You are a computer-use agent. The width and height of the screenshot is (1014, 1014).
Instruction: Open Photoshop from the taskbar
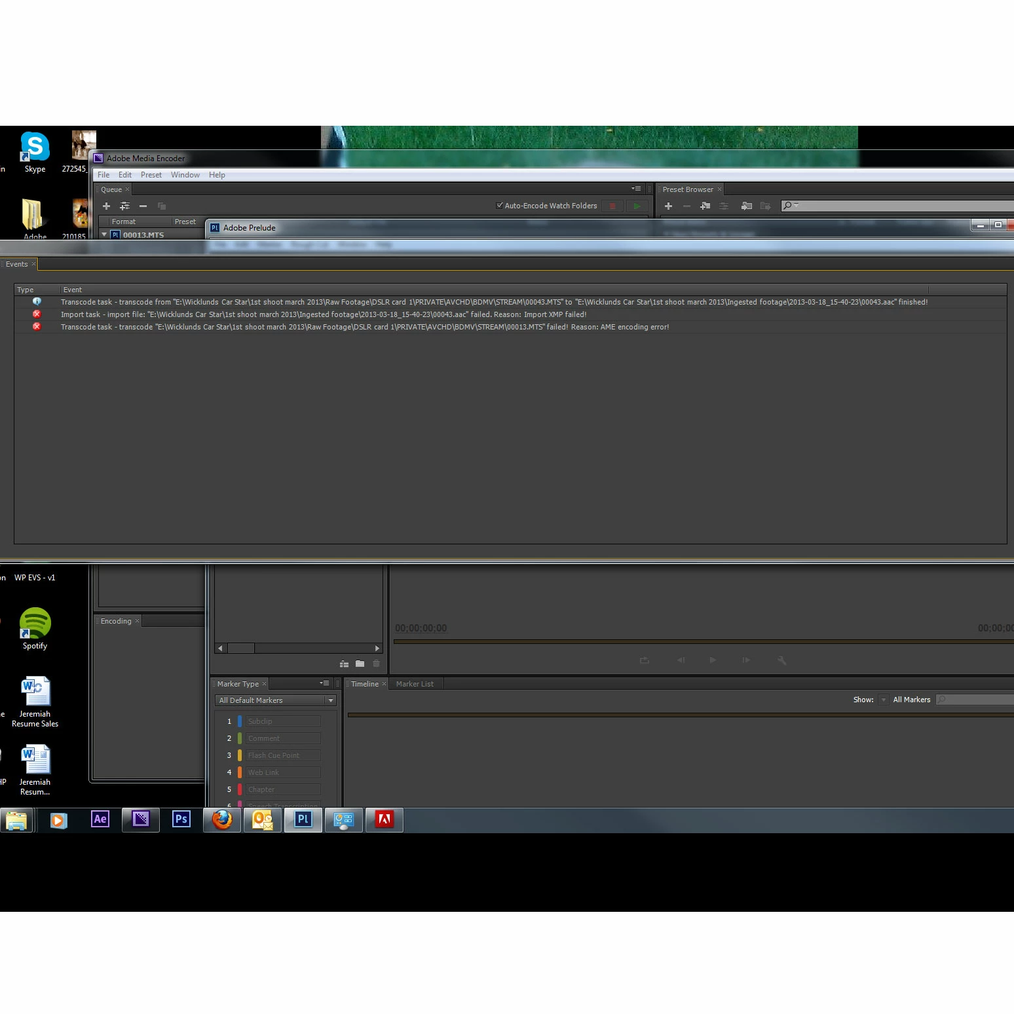pos(181,819)
